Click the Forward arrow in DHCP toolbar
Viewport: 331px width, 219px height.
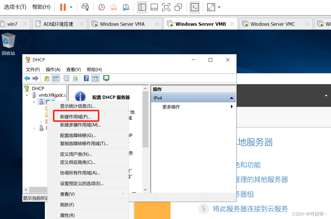click(36, 79)
